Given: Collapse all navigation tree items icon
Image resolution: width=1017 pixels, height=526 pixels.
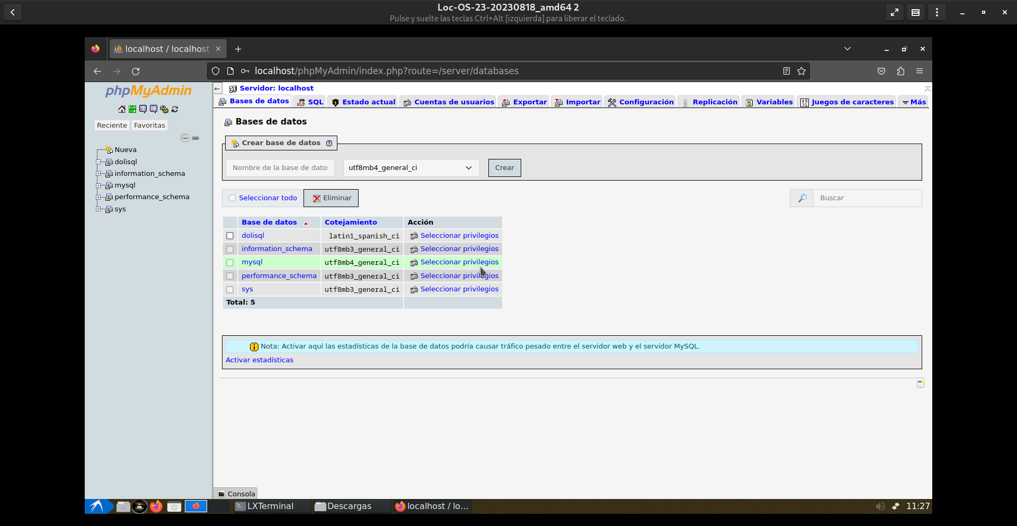Looking at the screenshot, I should 185,138.
